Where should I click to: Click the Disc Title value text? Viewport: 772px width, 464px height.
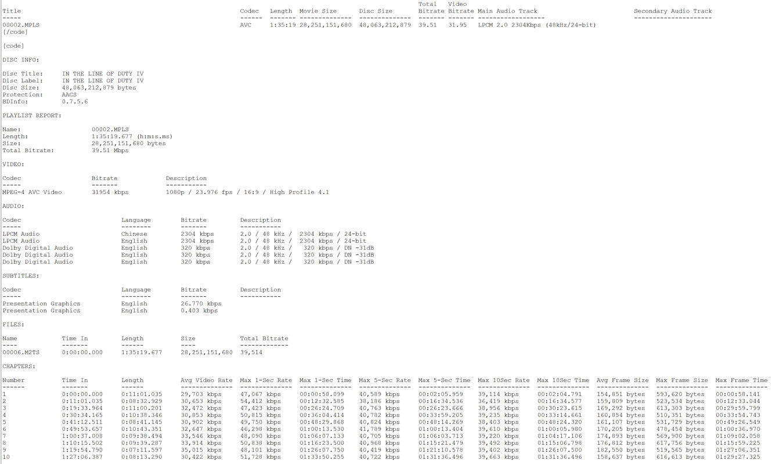pos(103,74)
